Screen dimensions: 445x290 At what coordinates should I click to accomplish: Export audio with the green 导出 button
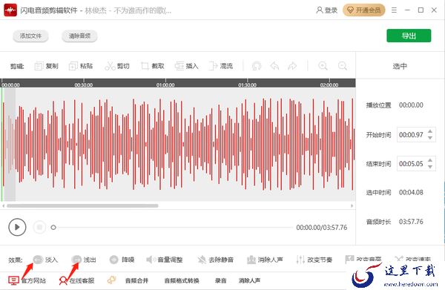(x=409, y=36)
